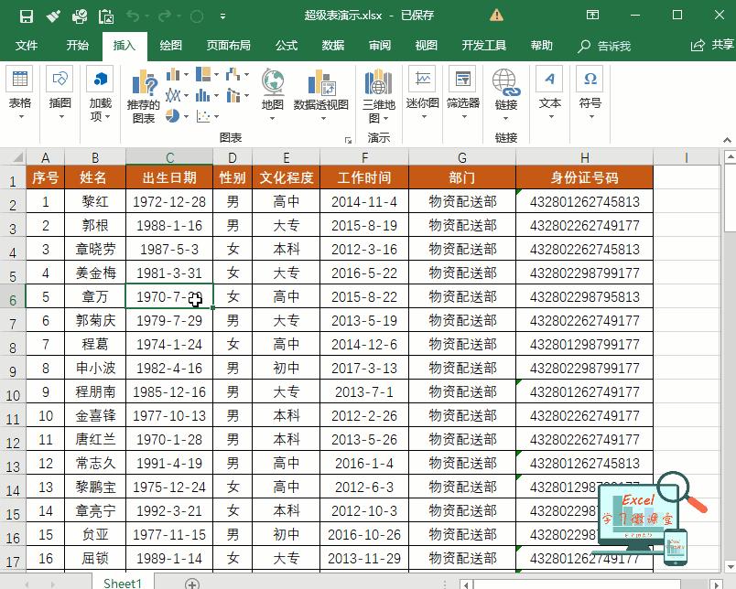Expand the 地图 (Map) dropdown arrow
This screenshot has width=736, height=589.
coord(270,119)
